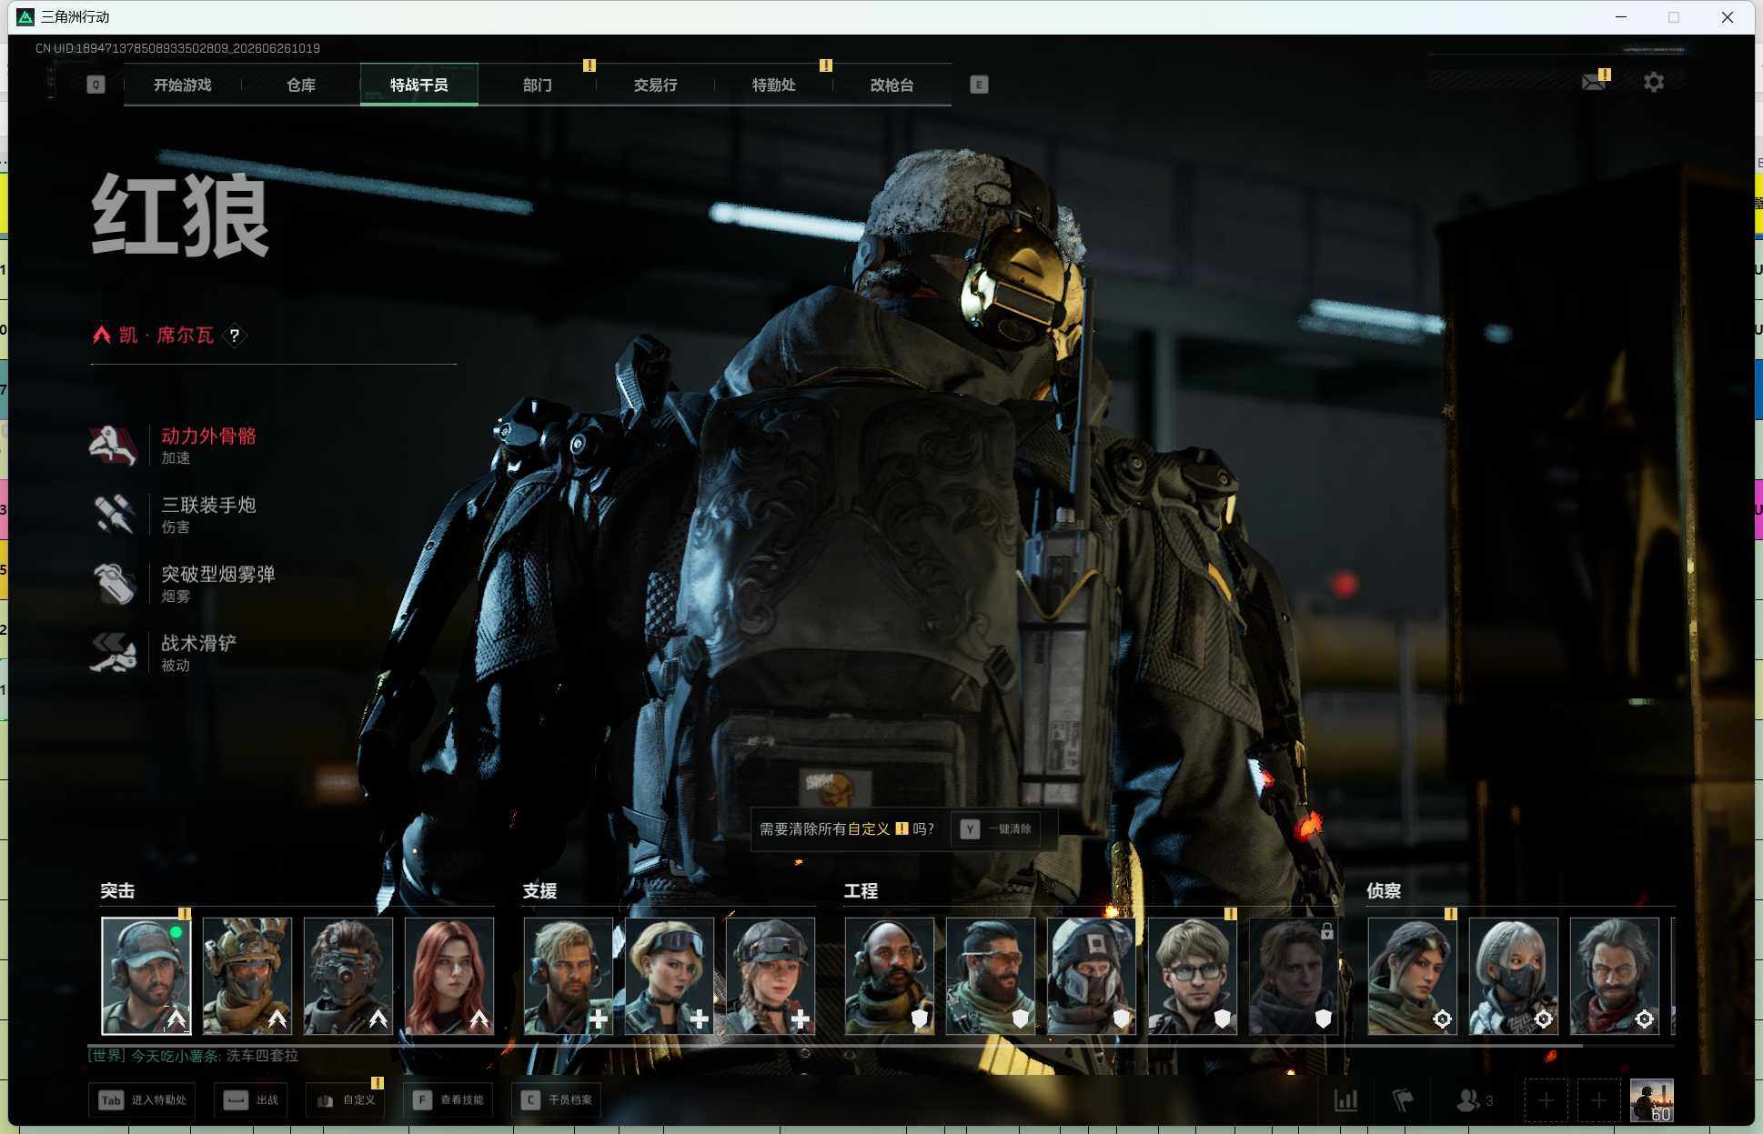The height and width of the screenshot is (1134, 1763).
Task: Select first 突击 operator with green dot
Action: (146, 976)
